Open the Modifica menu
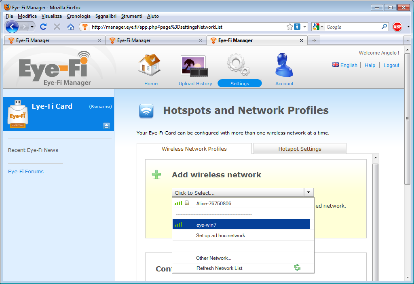The image size is (414, 284). coord(27,16)
